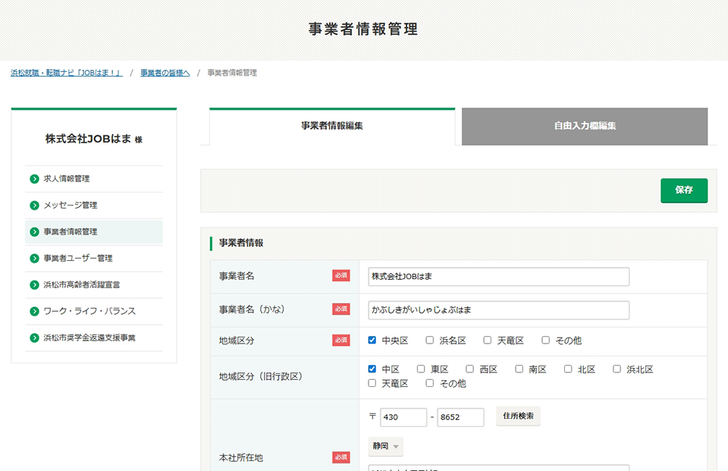Click arrow icon beside ワーク・ライフ・バランス
The height and width of the screenshot is (471, 728).
point(34,312)
